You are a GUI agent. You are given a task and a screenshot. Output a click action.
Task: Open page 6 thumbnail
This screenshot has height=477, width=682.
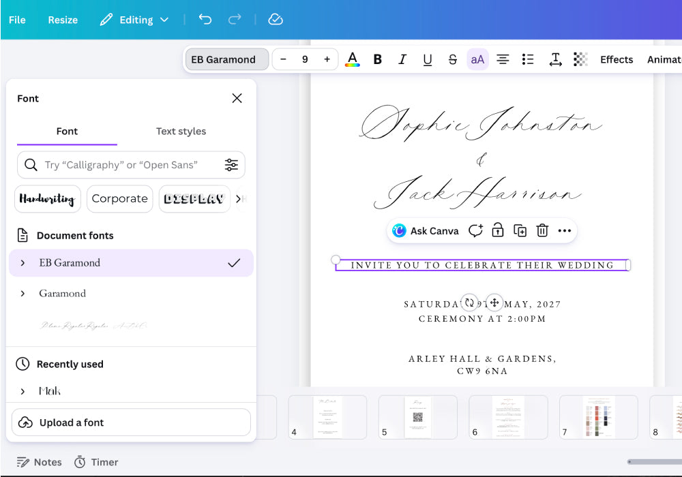point(508,417)
